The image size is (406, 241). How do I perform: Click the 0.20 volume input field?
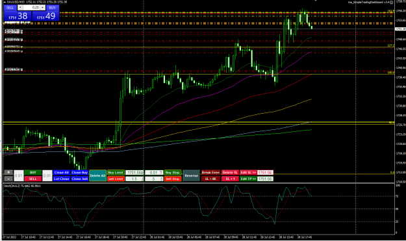pyautogui.click(x=31, y=8)
